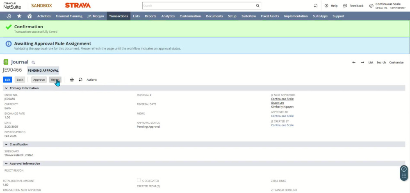This screenshot has height=193, width=410.
Task: Click the Strava logo
Action: pos(77,5)
